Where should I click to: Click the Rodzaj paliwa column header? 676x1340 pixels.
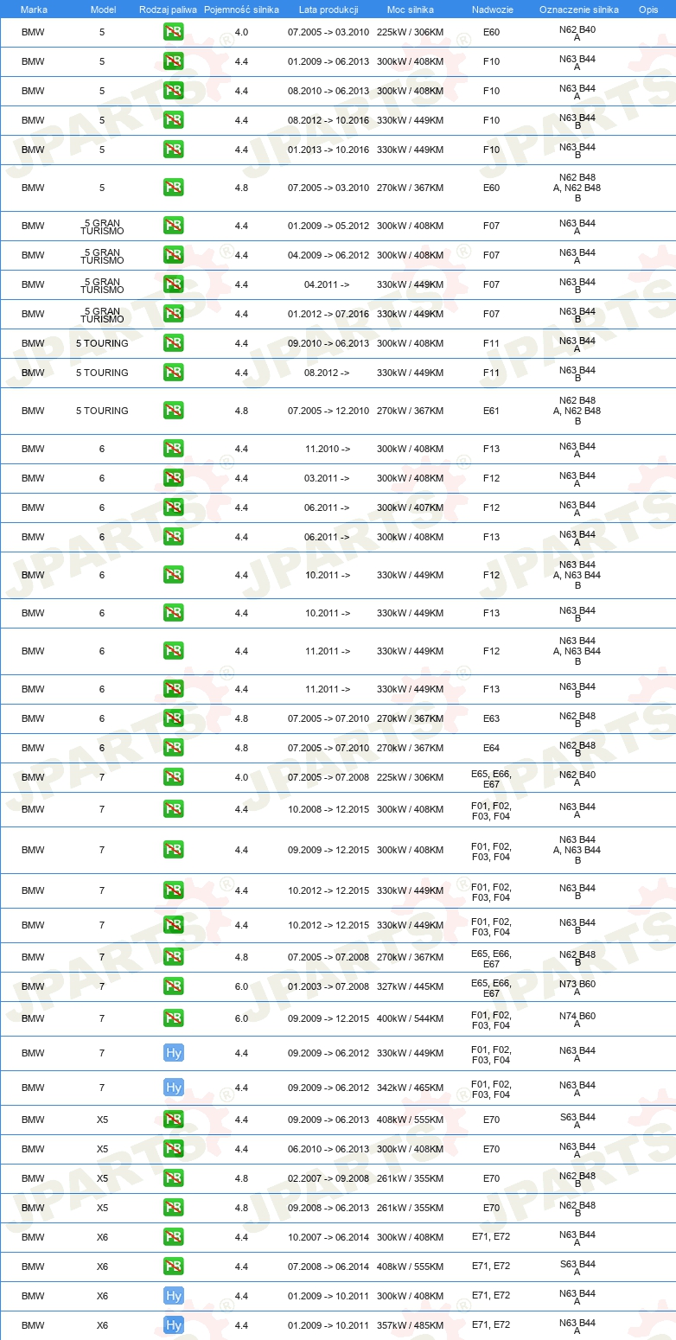168,9
